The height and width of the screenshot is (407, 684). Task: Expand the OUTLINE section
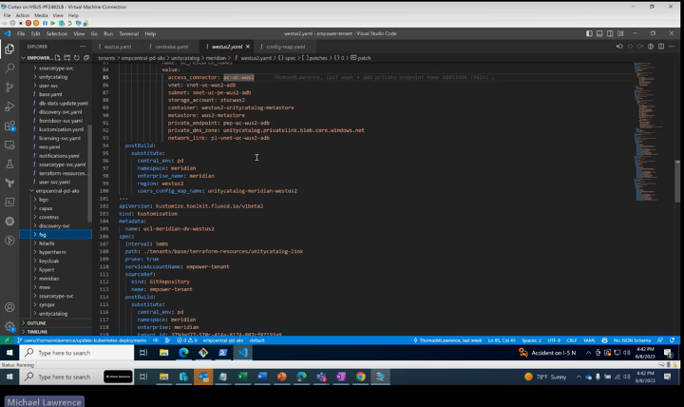click(x=55, y=323)
